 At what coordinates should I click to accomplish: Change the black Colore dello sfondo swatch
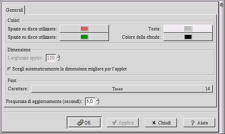[x=188, y=37]
